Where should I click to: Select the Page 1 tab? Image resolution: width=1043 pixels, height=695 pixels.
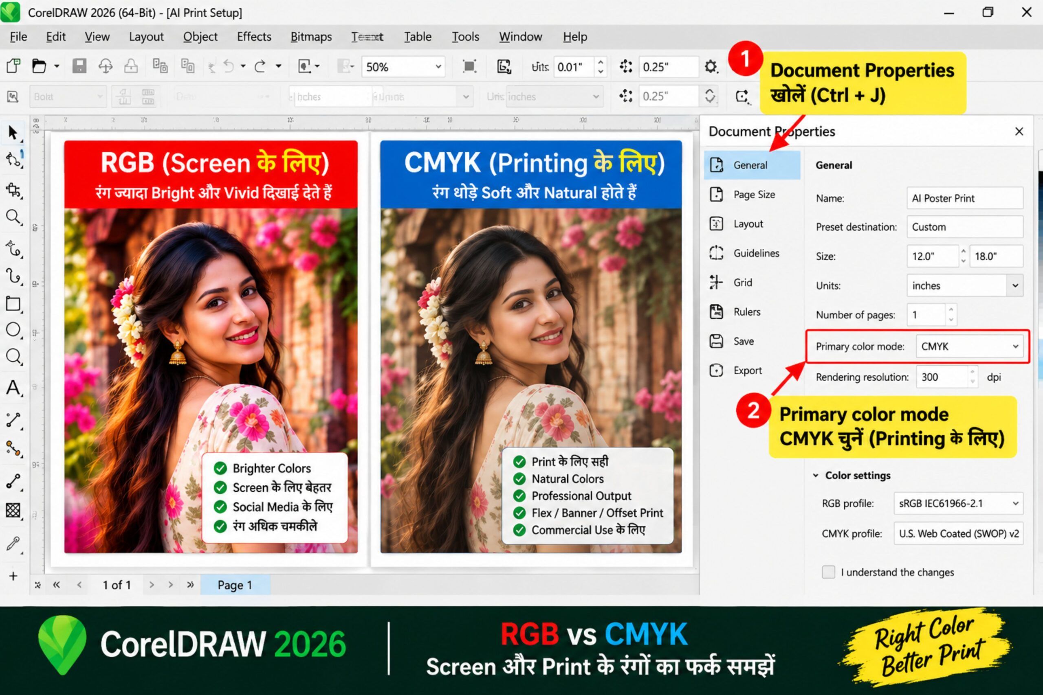235,585
